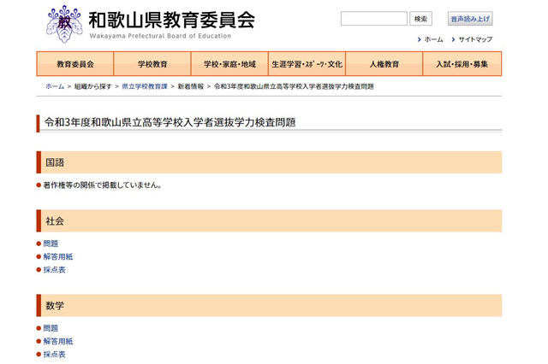Focus the site search text field
Screen dimensions: 548x364
374,19
